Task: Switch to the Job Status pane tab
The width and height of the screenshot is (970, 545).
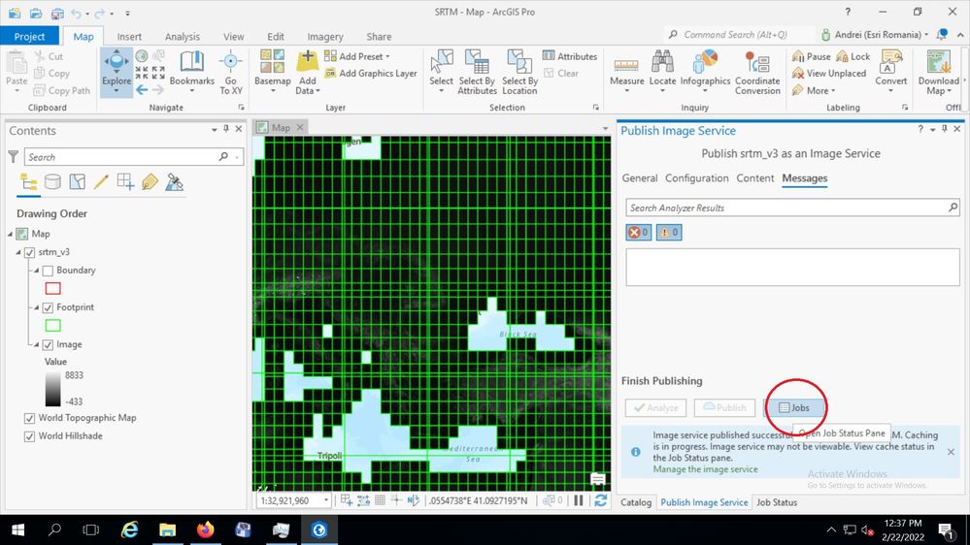Action: 777,502
